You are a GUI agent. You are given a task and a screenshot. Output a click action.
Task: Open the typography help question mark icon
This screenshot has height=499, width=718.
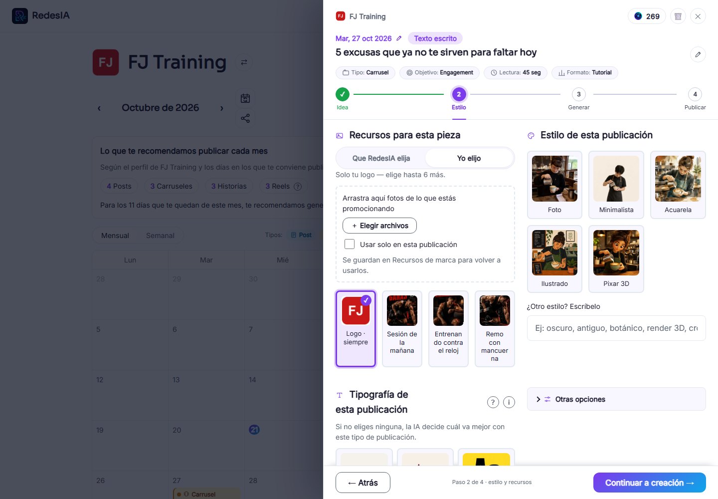point(493,402)
